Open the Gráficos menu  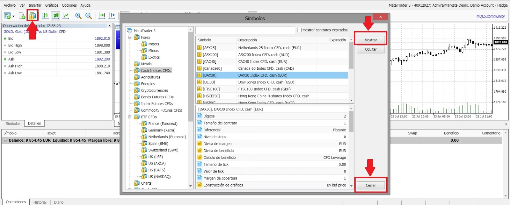51,5
